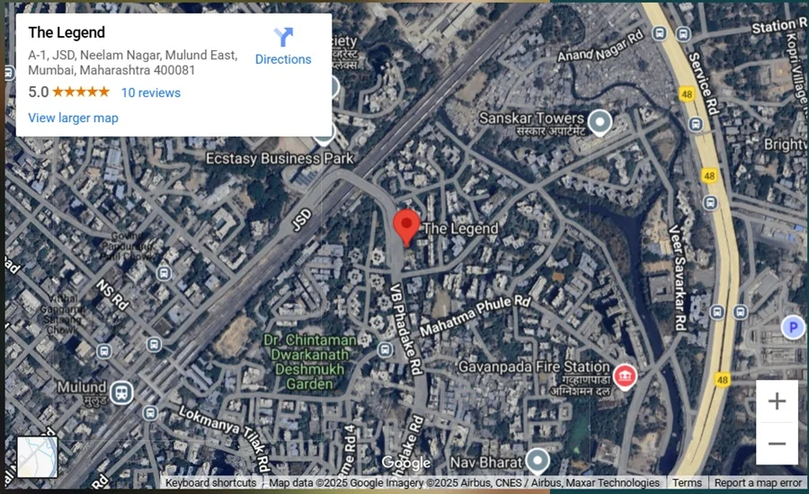The height and width of the screenshot is (494, 809).
Task: Select the Nav Bharat location marker
Action: pyautogui.click(x=538, y=461)
